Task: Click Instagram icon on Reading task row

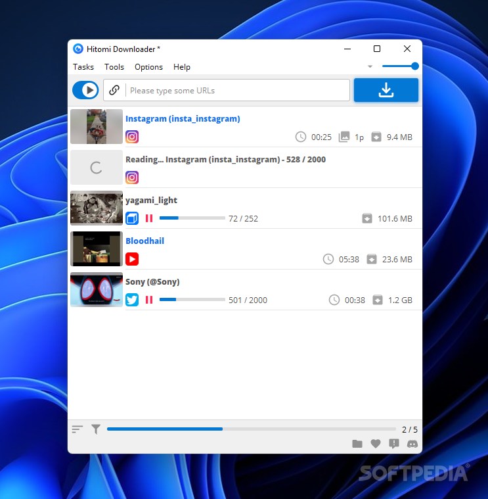Action: click(132, 178)
